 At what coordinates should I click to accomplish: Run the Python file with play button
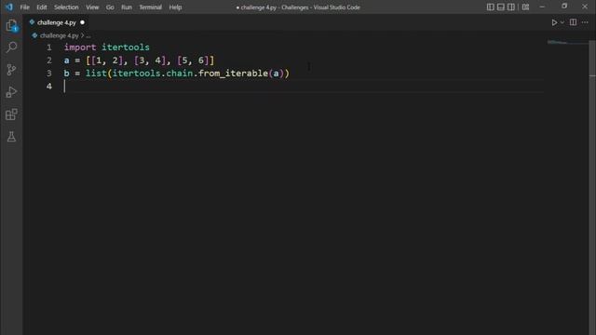click(x=554, y=22)
